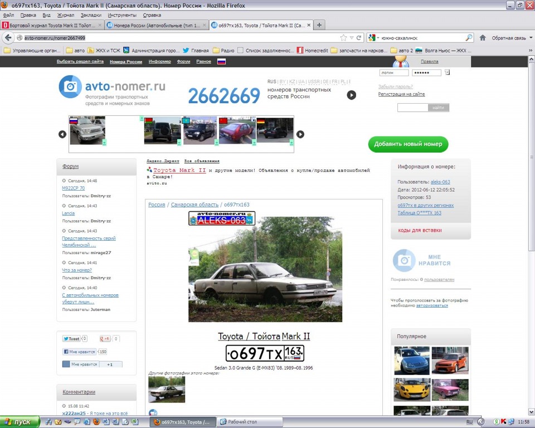535x428 pixels.
Task: Expand 'Обратная связь' dropdown arrow
Action: point(531,37)
